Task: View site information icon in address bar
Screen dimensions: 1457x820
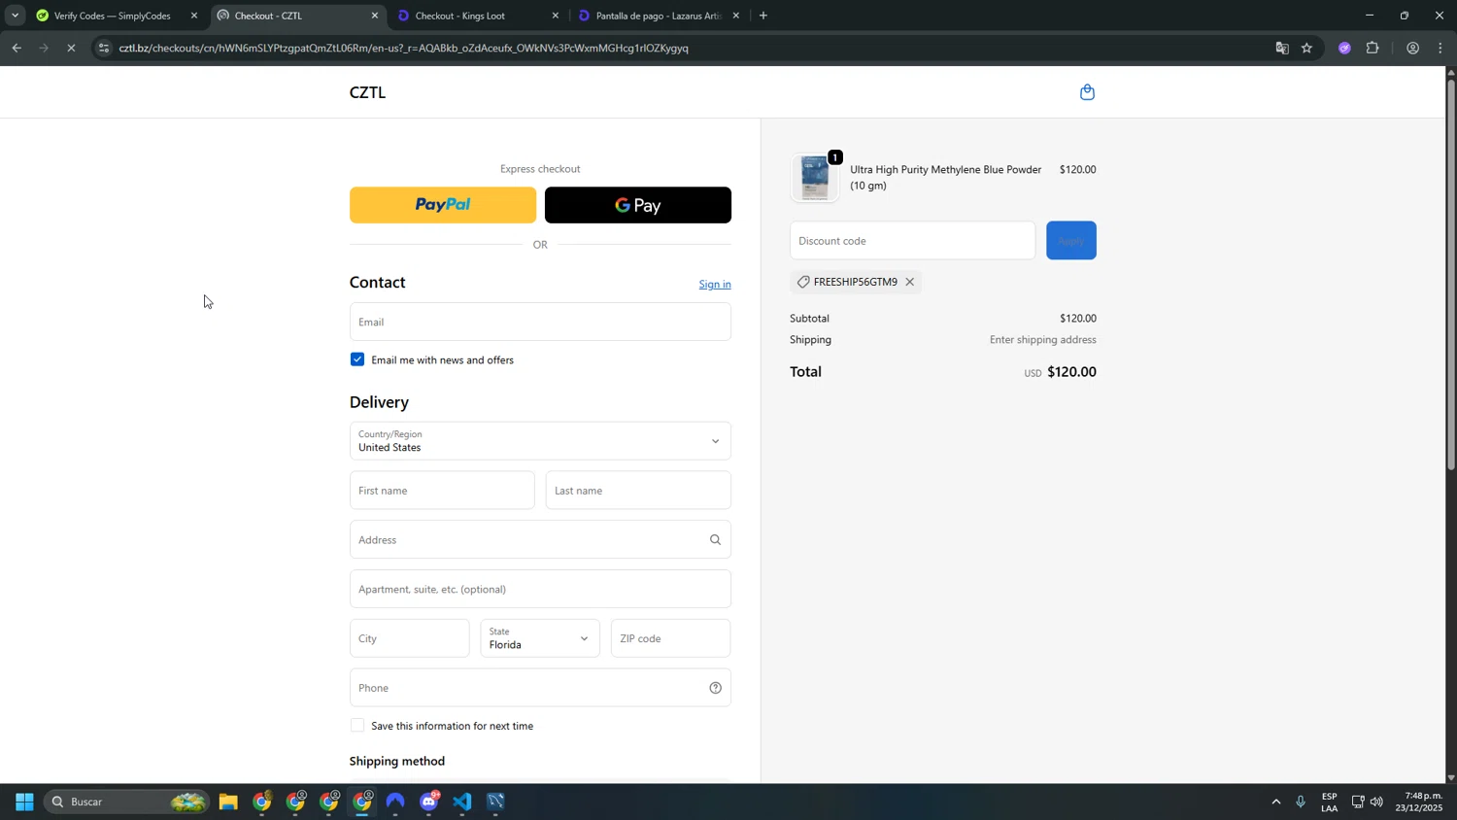Action: pos(105,48)
